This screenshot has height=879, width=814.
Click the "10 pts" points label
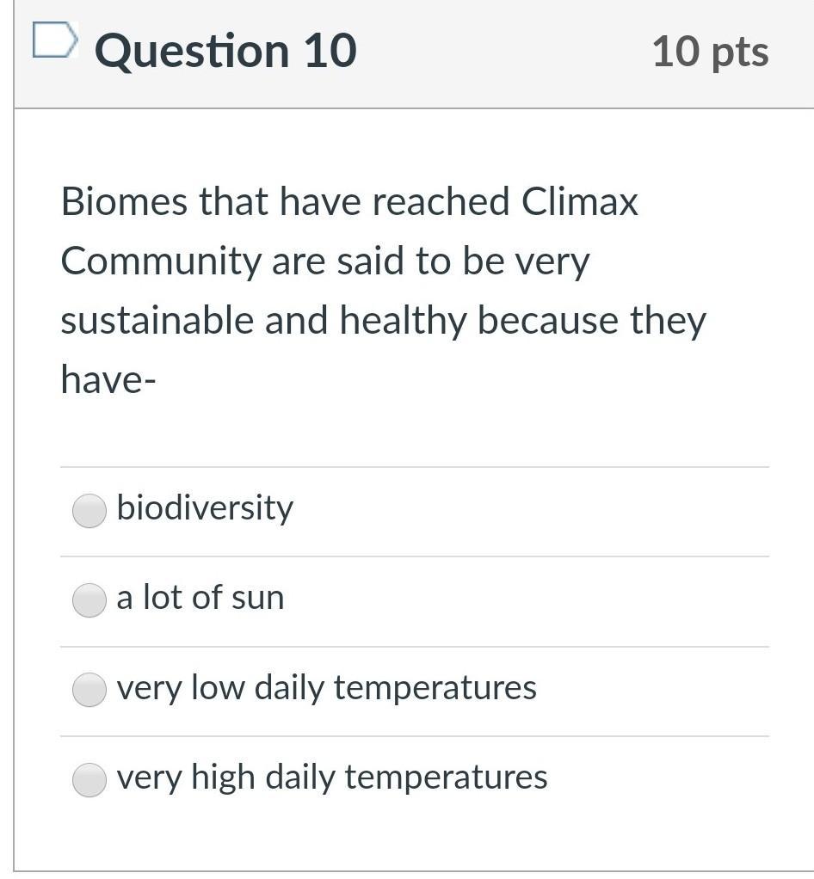click(710, 52)
